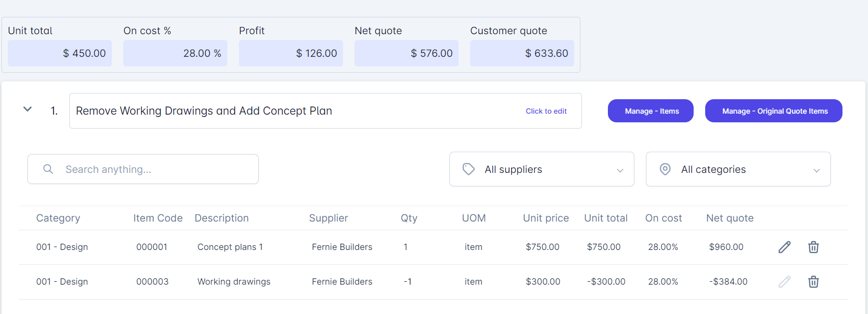Click the suppliers tag icon
This screenshot has width=868, height=314.
468,169
